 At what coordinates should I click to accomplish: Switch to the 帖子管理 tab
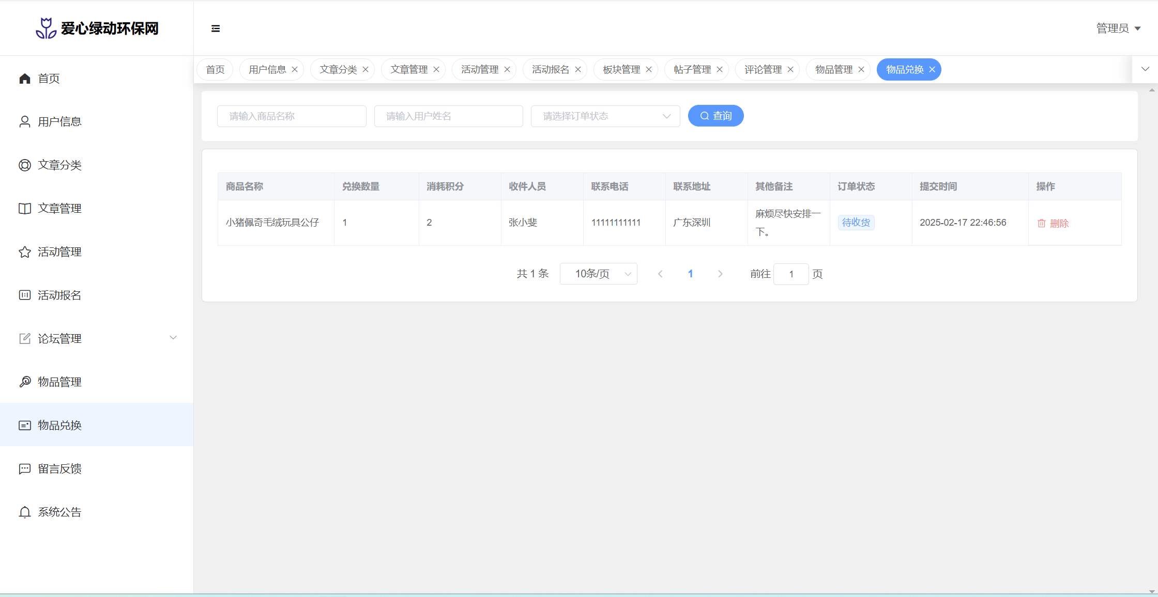[692, 70]
